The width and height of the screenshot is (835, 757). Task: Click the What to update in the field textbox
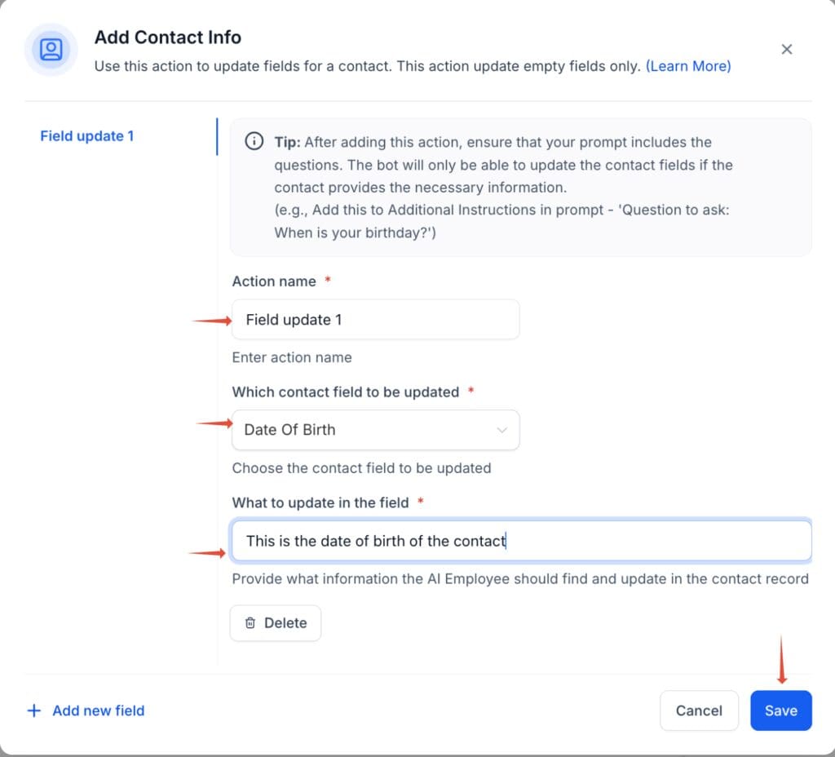click(521, 540)
